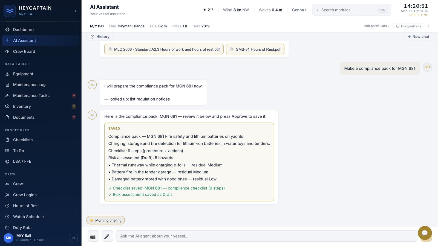The width and height of the screenshot is (438, 246).
Task: Expand the vessel particulars bar chevron
Action: (x=429, y=26)
